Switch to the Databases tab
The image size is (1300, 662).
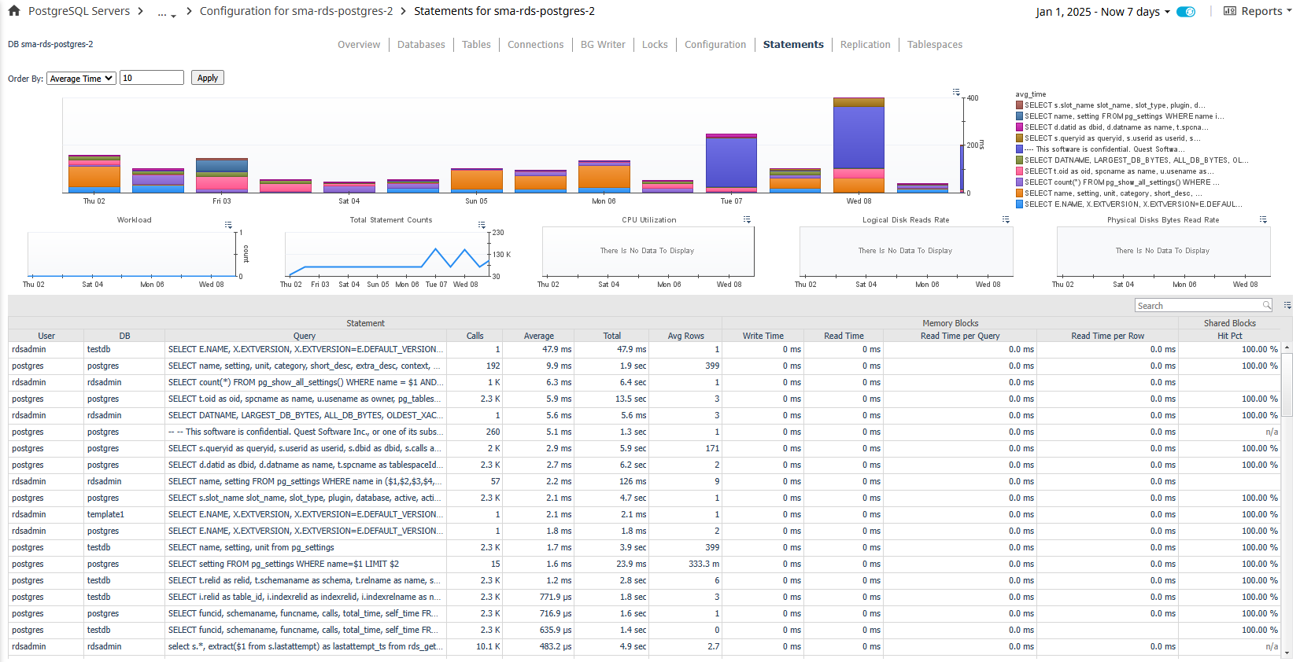coord(421,45)
